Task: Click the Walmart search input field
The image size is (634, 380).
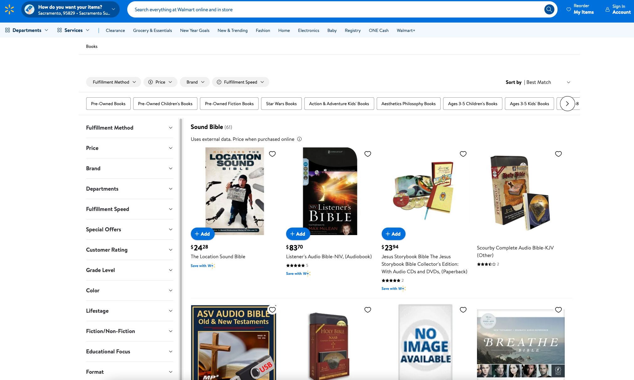Action: (x=335, y=10)
